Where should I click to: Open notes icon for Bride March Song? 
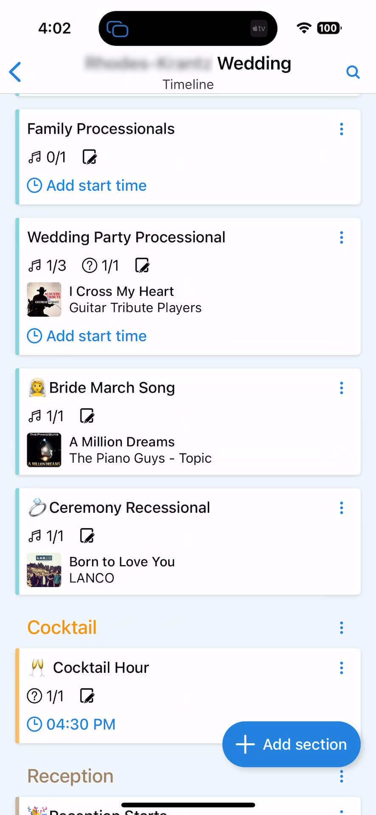87,416
